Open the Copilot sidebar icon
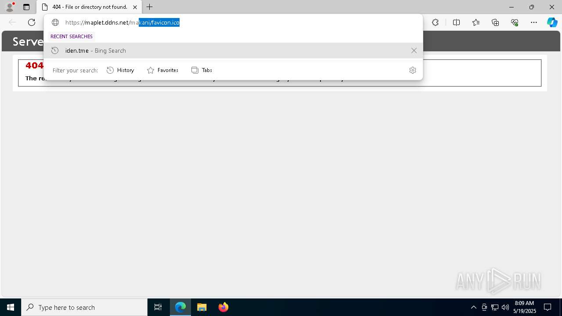562x316 pixels. pyautogui.click(x=552, y=22)
